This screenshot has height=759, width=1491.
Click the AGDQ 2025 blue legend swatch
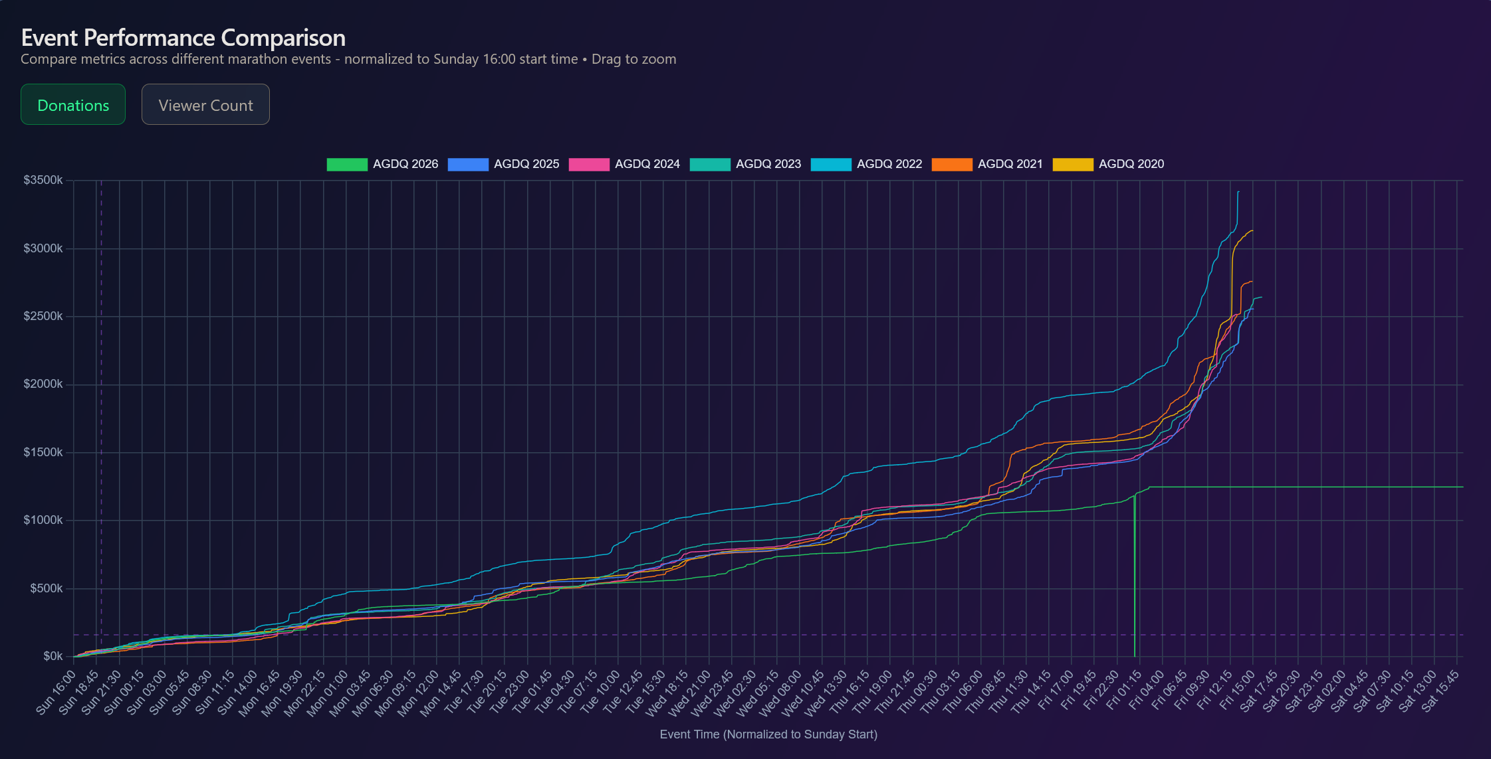[468, 164]
